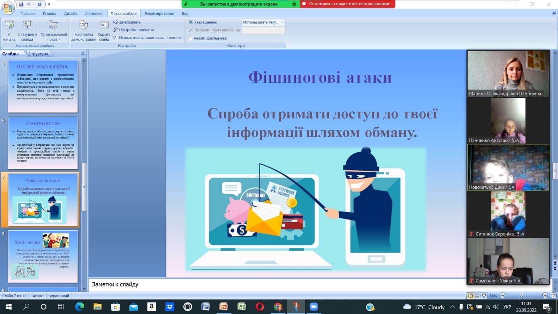Click the 88% zoom level button
Image resolution: width=558 pixels, height=314 pixels.
tap(493, 296)
